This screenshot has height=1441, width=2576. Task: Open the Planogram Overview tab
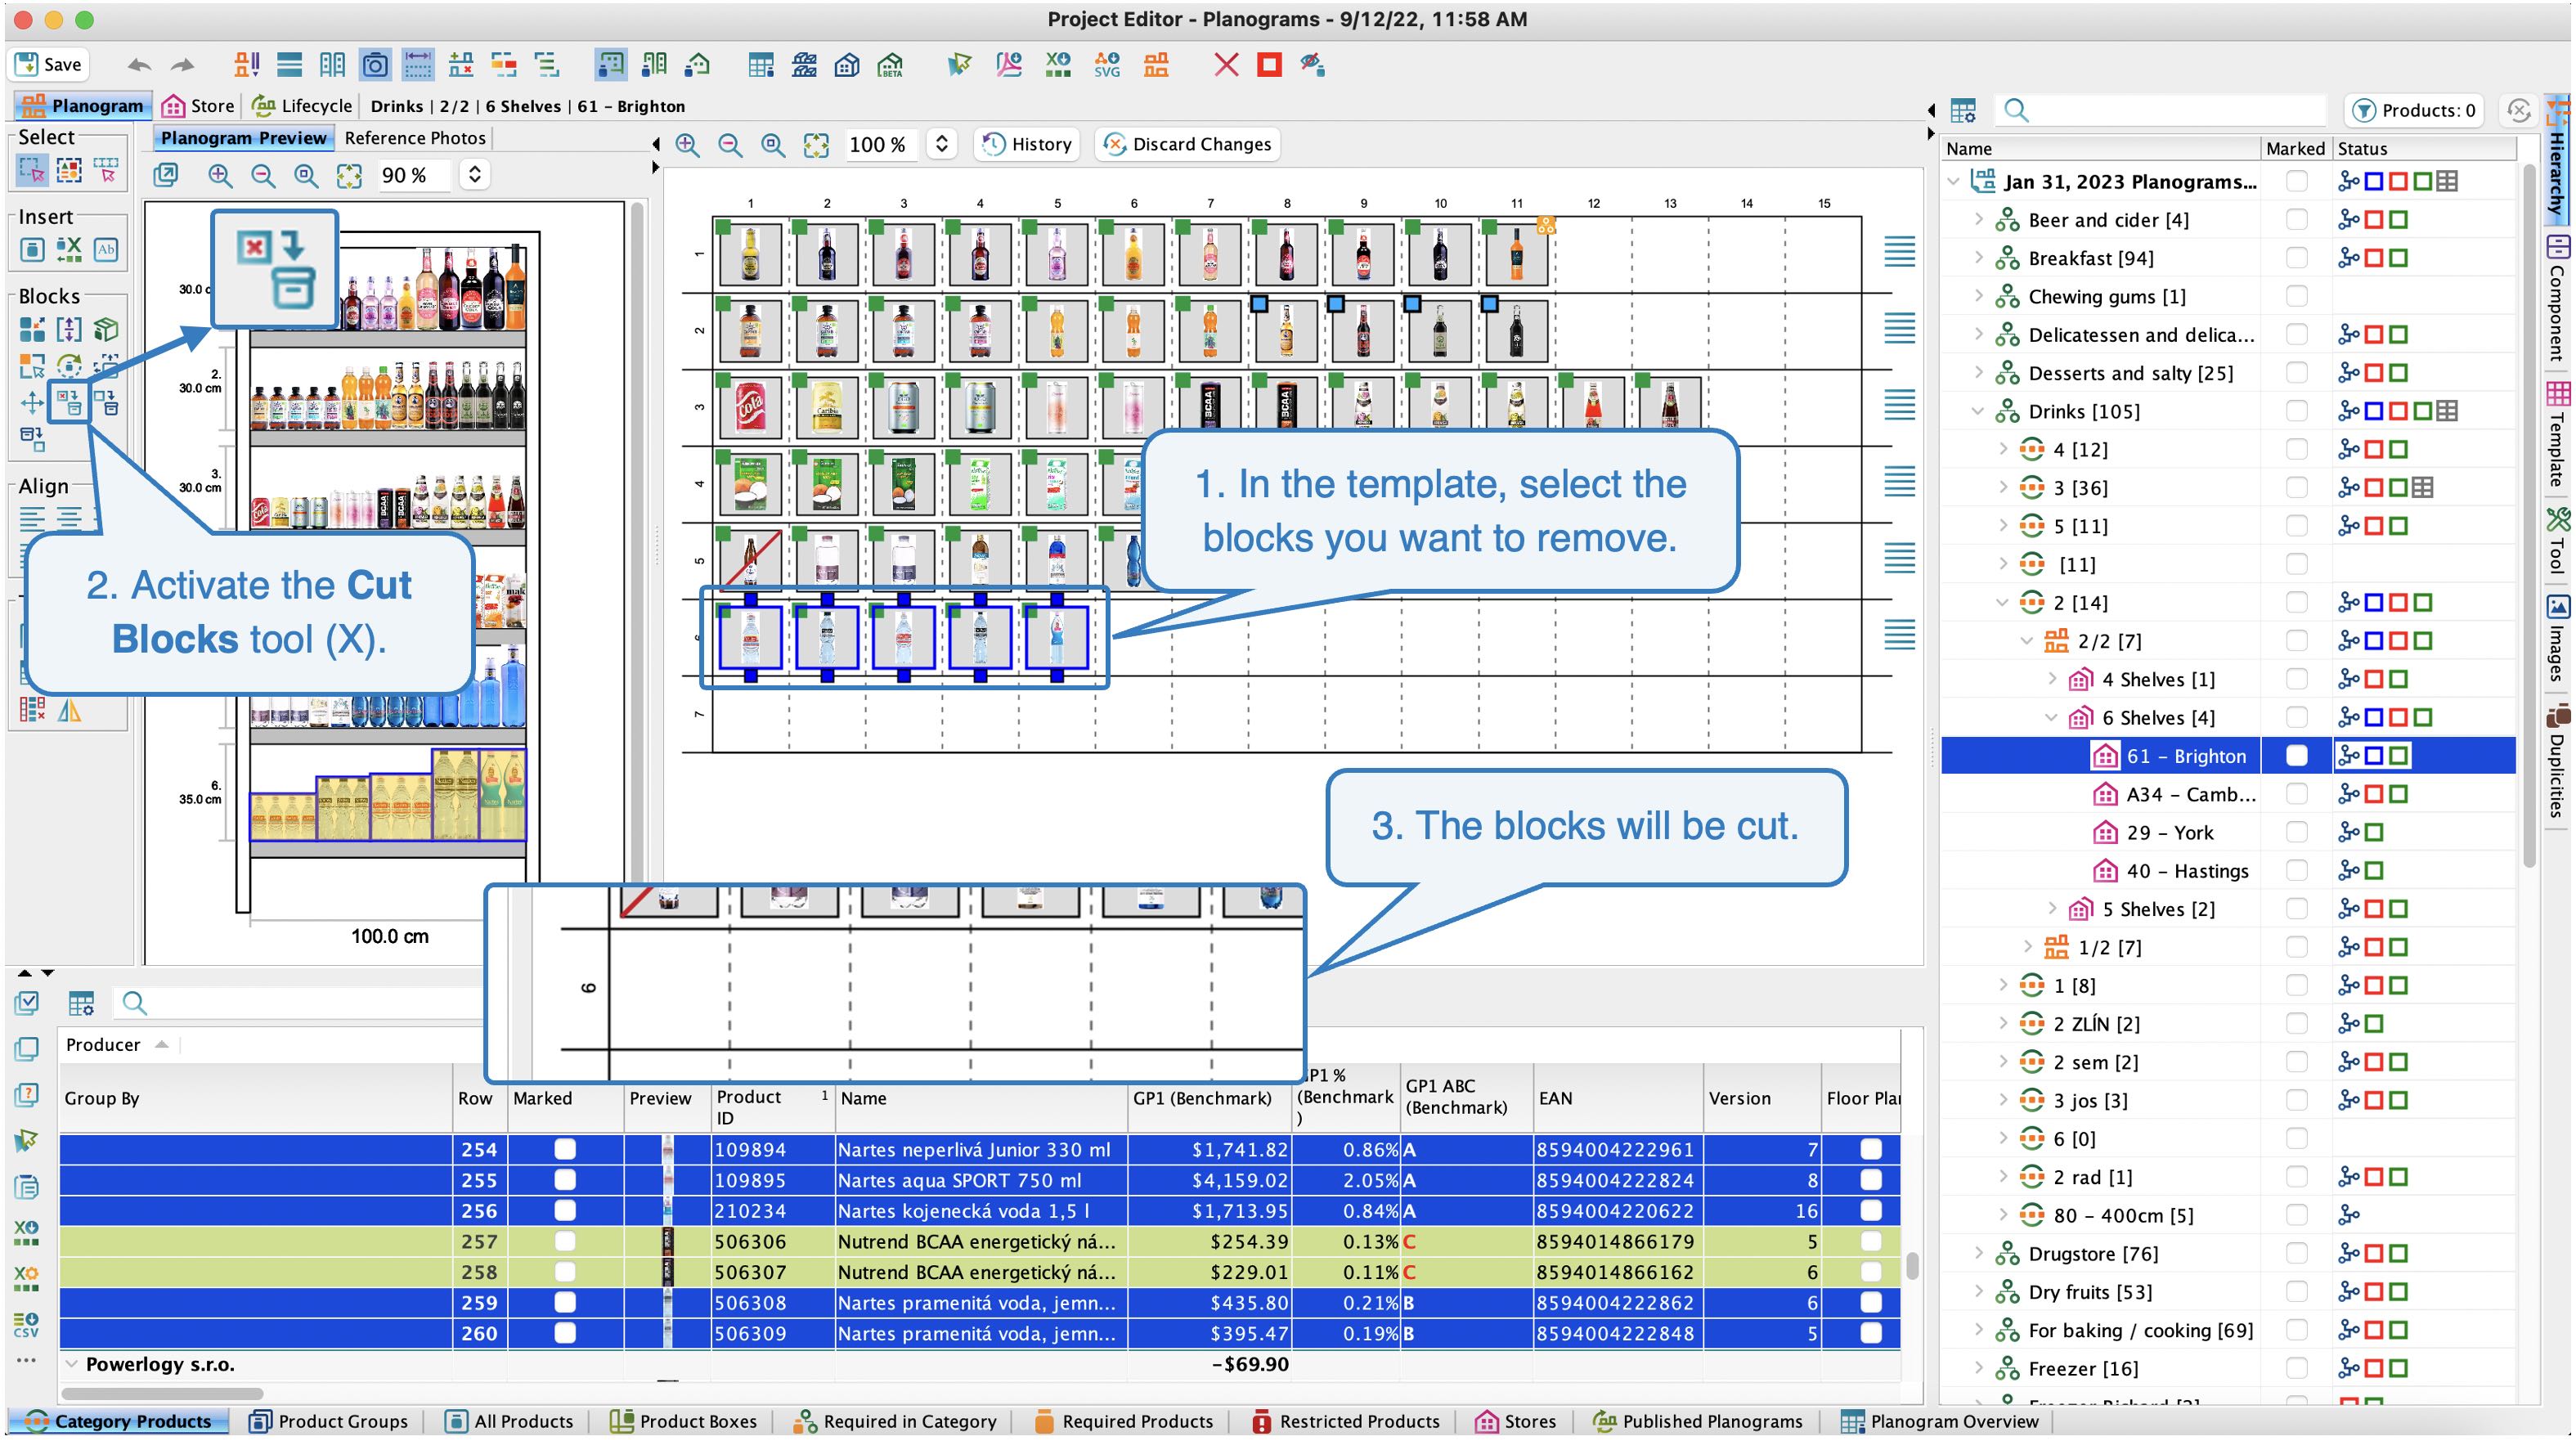(x=1940, y=1421)
